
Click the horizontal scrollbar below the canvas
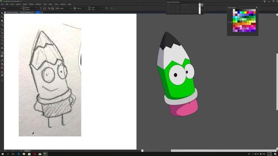coord(223,151)
